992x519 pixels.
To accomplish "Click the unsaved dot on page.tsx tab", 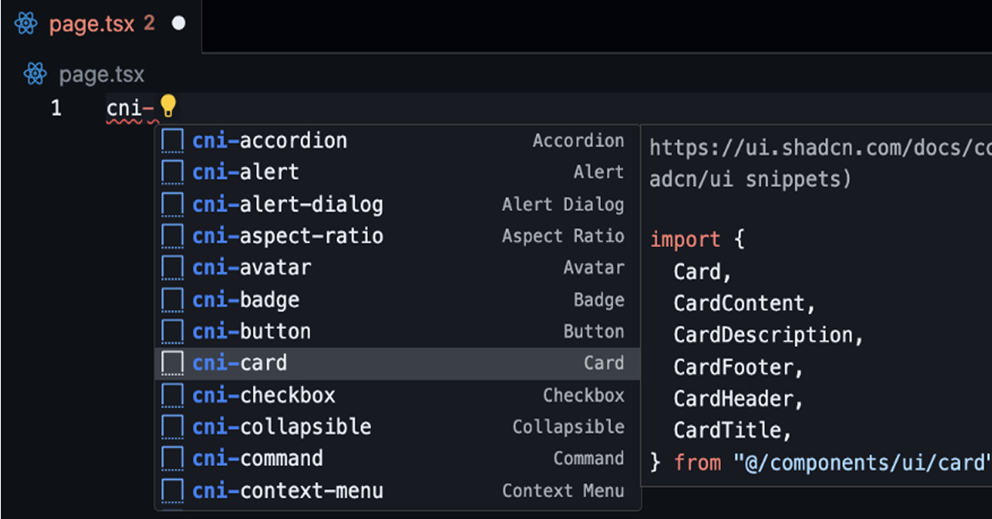I will click(178, 23).
